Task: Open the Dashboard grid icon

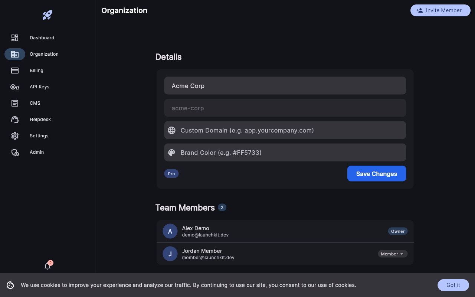Action: point(15,38)
